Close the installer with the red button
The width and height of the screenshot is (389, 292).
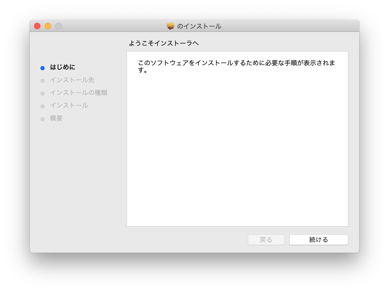(37, 26)
